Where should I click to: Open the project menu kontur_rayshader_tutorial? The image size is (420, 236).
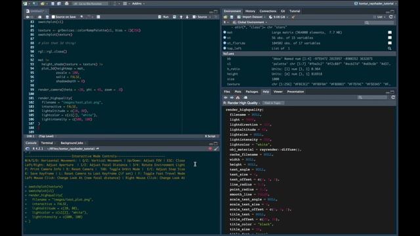(x=375, y=3)
